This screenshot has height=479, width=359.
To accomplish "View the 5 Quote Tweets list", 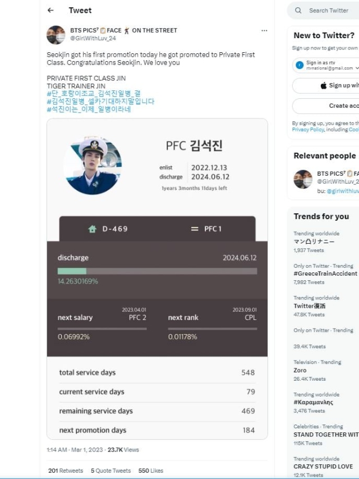I will point(111,471).
